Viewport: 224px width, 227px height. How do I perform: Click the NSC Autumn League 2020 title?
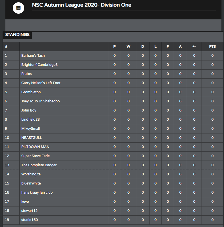[x=82, y=5]
